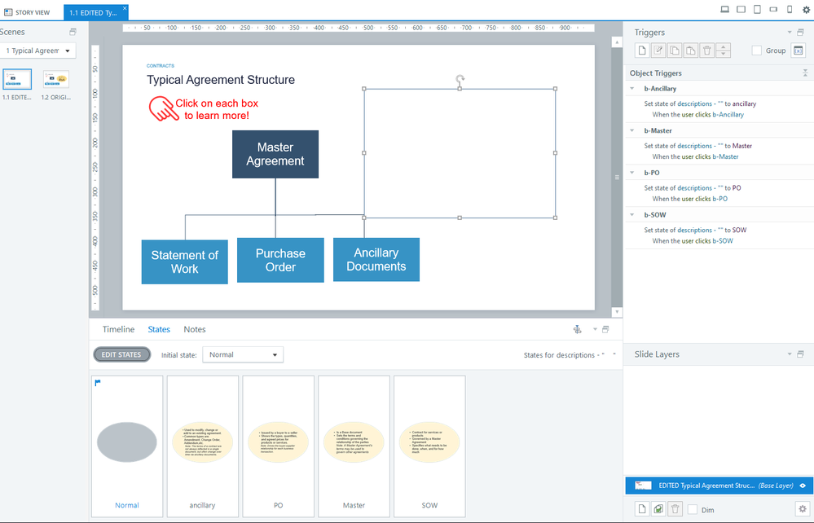
Task: Undock the Timeline/States panel
Action: 605,329
